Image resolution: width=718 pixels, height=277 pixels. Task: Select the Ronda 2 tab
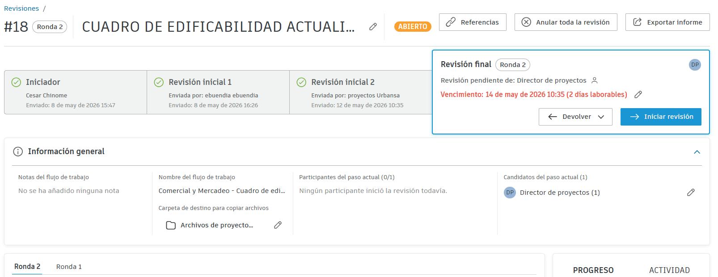click(x=27, y=266)
